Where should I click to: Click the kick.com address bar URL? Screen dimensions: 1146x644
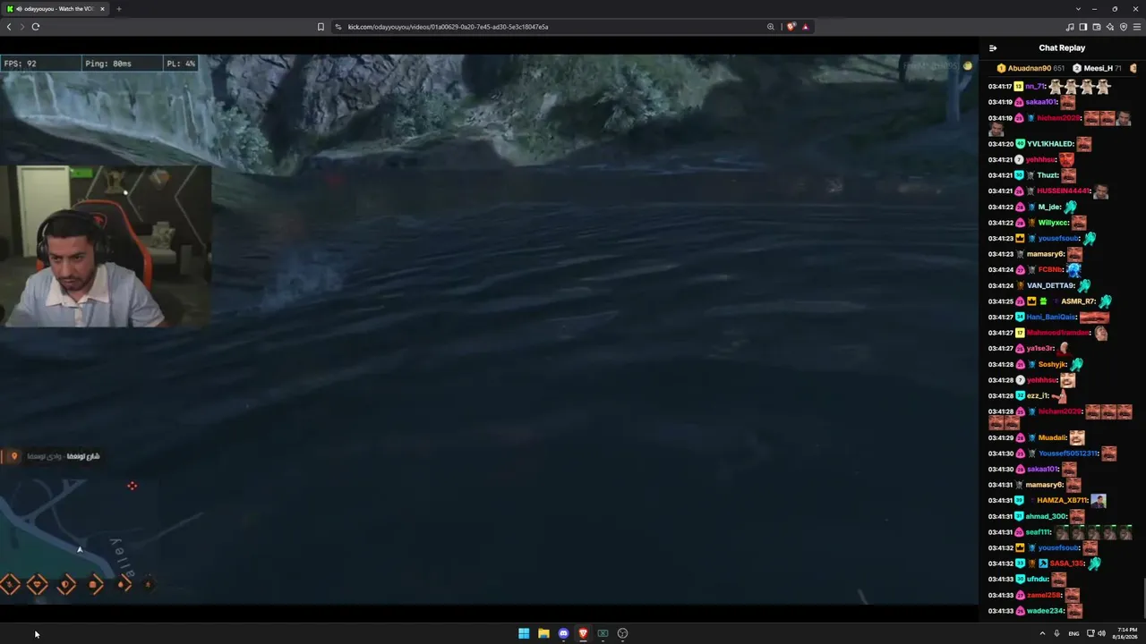click(448, 27)
